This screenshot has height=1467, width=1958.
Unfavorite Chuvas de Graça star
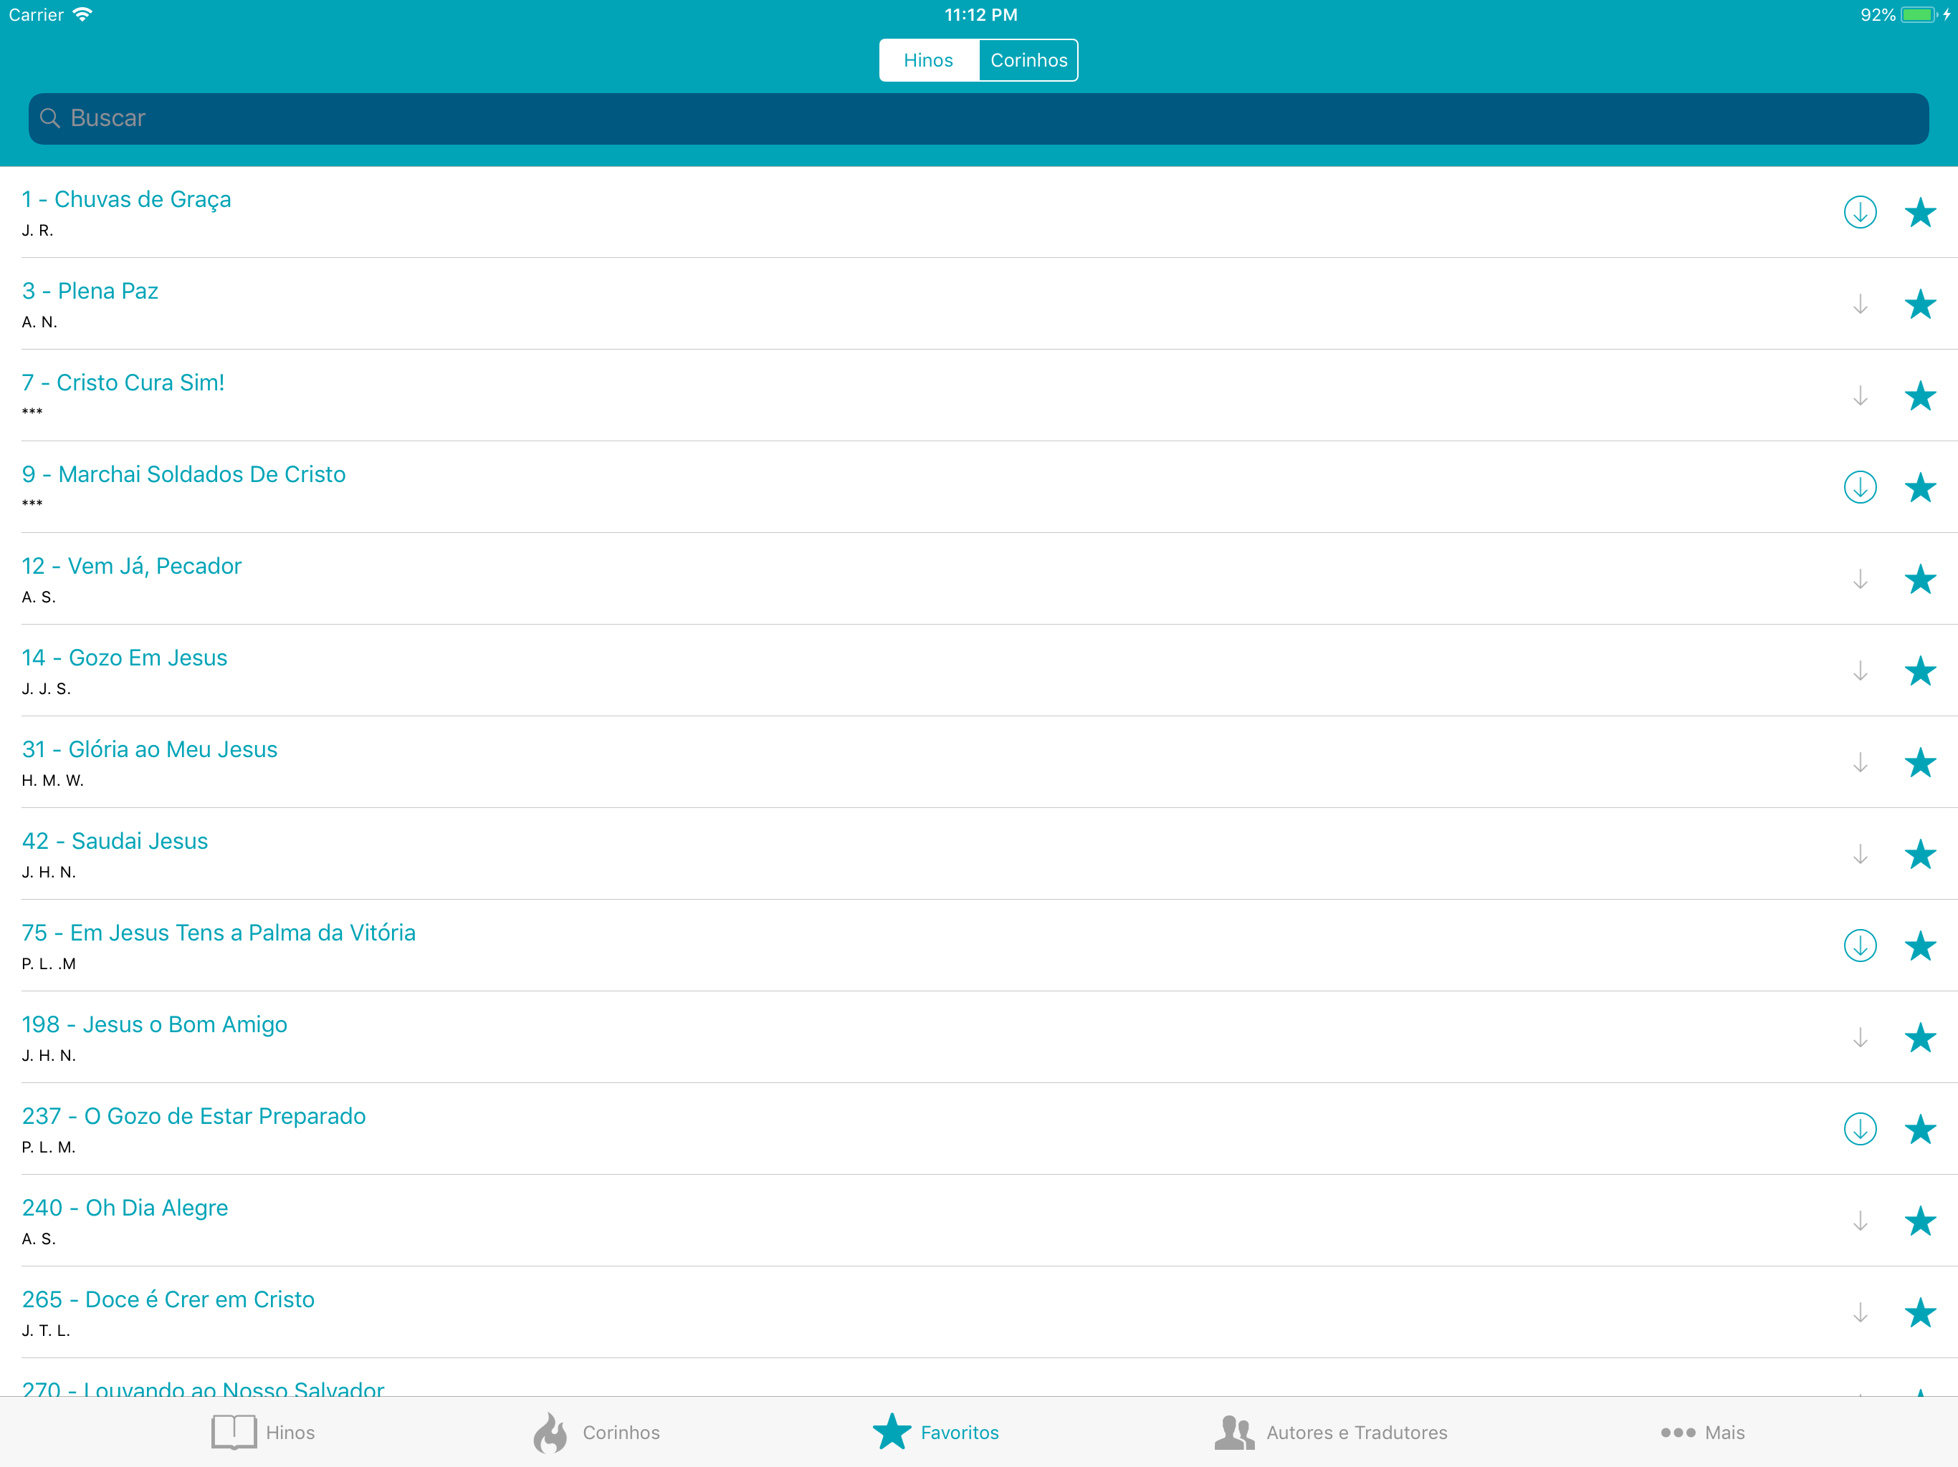(x=1920, y=212)
